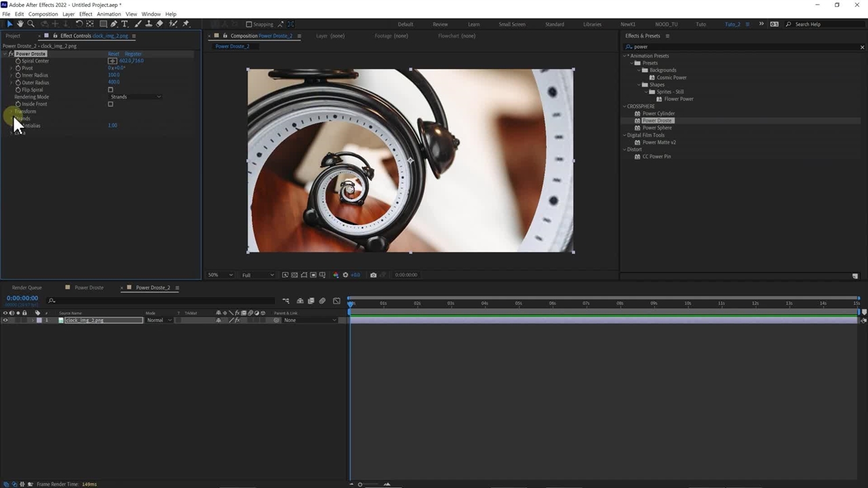Enable the Flip Spiral checkbox
The height and width of the screenshot is (488, 868).
(x=111, y=89)
